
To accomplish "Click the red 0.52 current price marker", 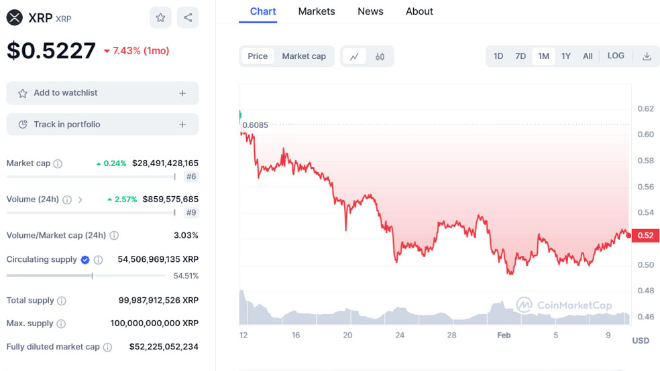I will point(645,235).
